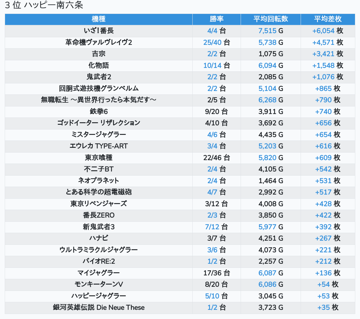Click the 平均差枚 column header
This screenshot has height=319, width=360.
tap(327, 19)
